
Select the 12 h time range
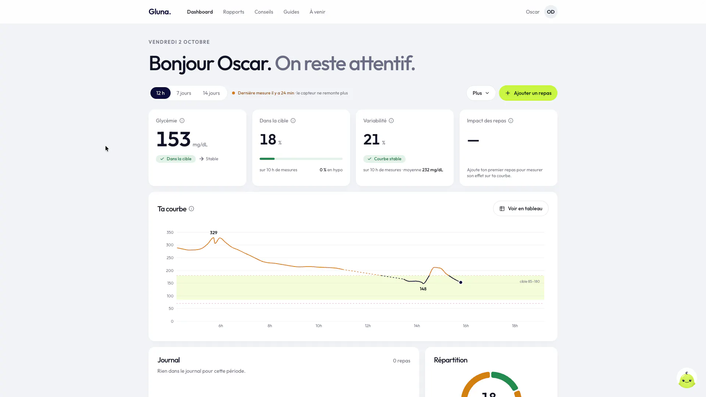(160, 93)
